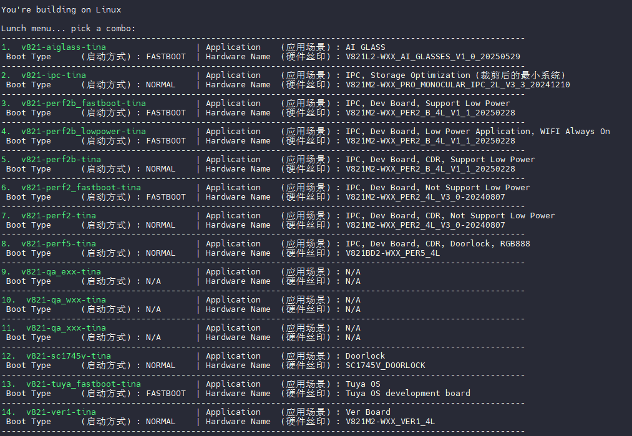The image size is (632, 436).
Task: Select the v821-ipc-tina combo entry
Action: pyautogui.click(x=53, y=75)
